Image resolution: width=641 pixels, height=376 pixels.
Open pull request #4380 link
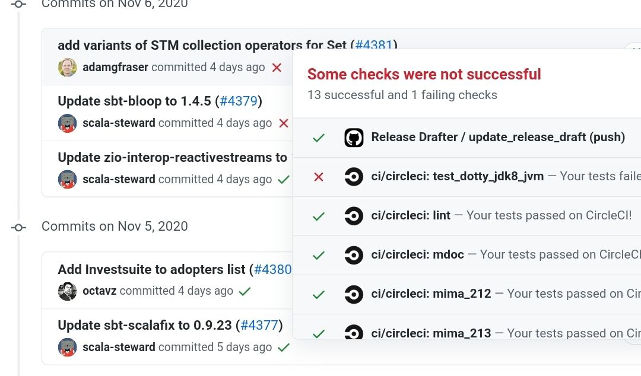pyautogui.click(x=272, y=269)
